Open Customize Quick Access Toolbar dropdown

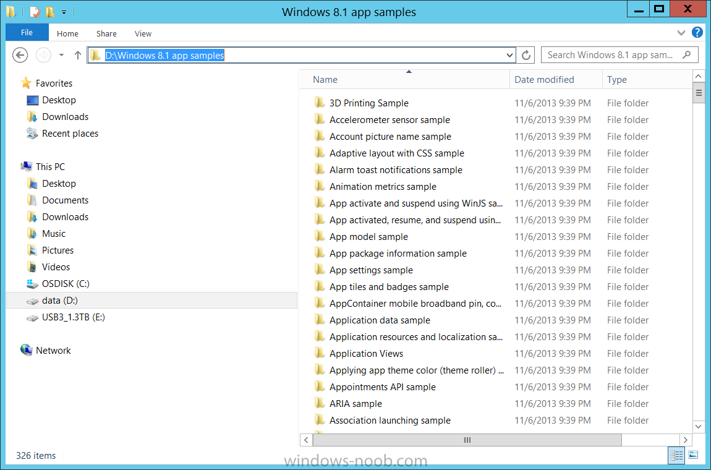click(x=64, y=12)
